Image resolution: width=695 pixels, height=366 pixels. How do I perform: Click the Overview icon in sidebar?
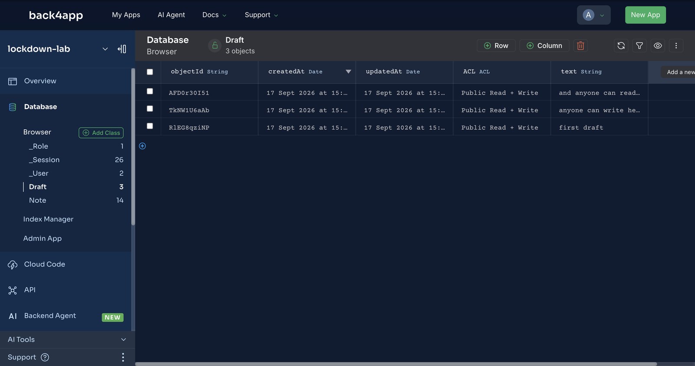point(13,81)
